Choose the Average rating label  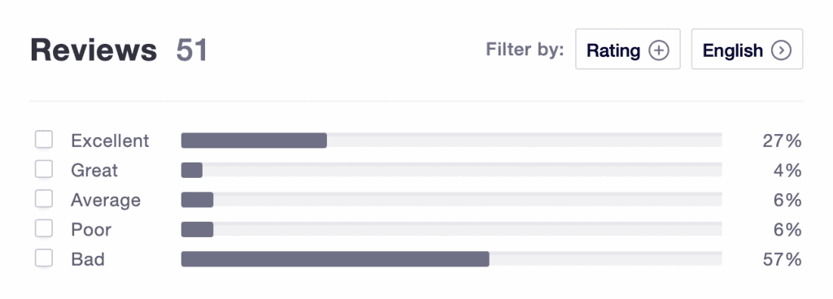(x=106, y=201)
